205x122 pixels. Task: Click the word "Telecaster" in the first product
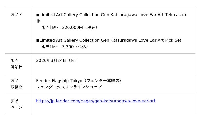pyautogui.click(x=176, y=15)
